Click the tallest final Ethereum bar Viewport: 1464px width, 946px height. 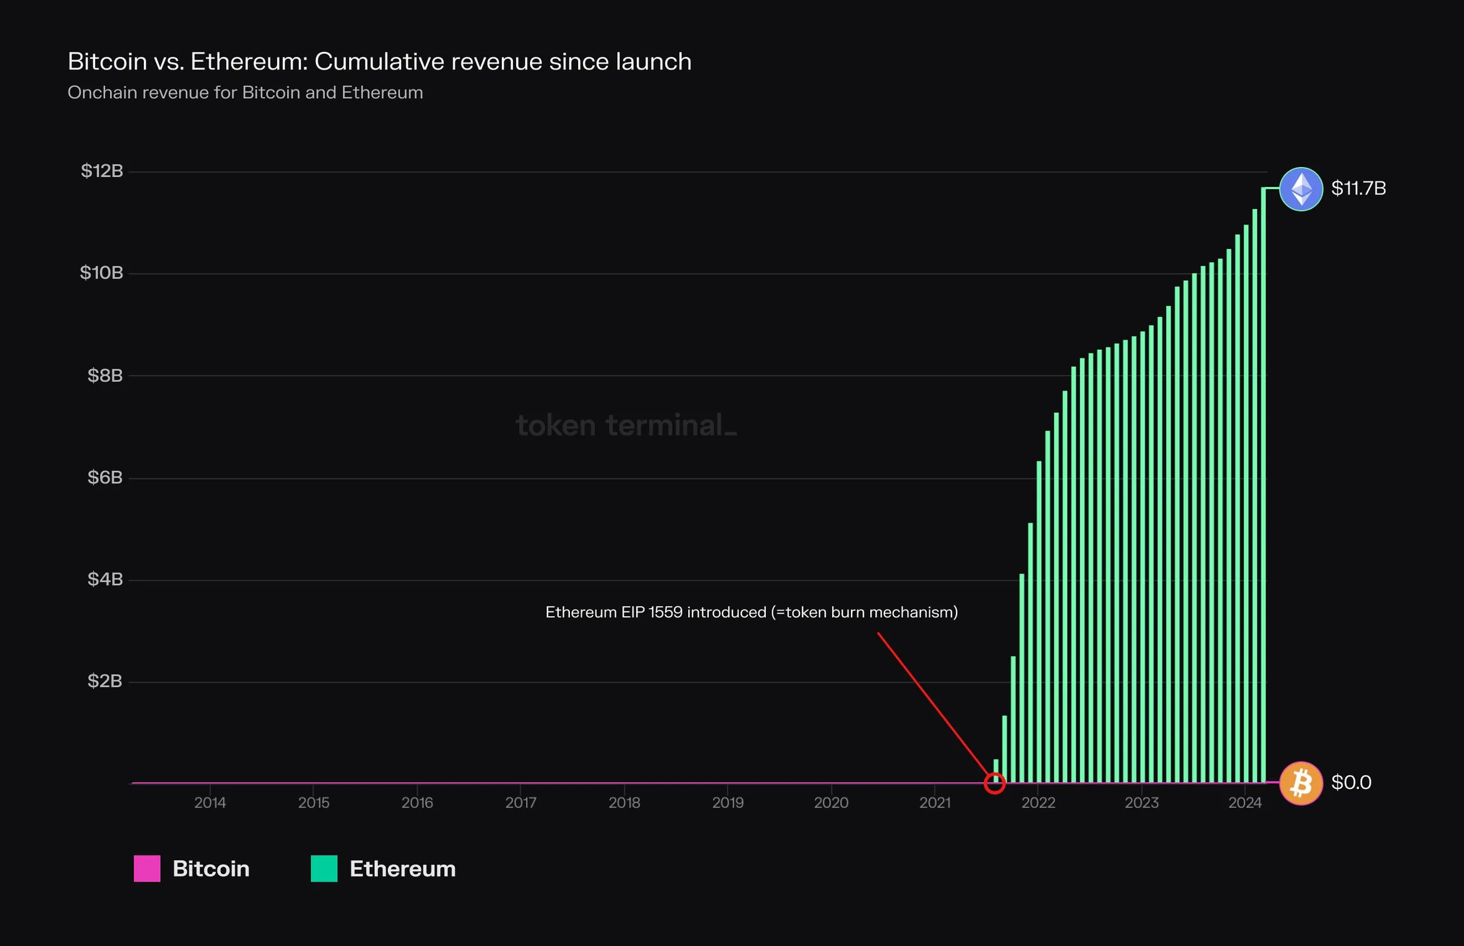[1263, 485]
